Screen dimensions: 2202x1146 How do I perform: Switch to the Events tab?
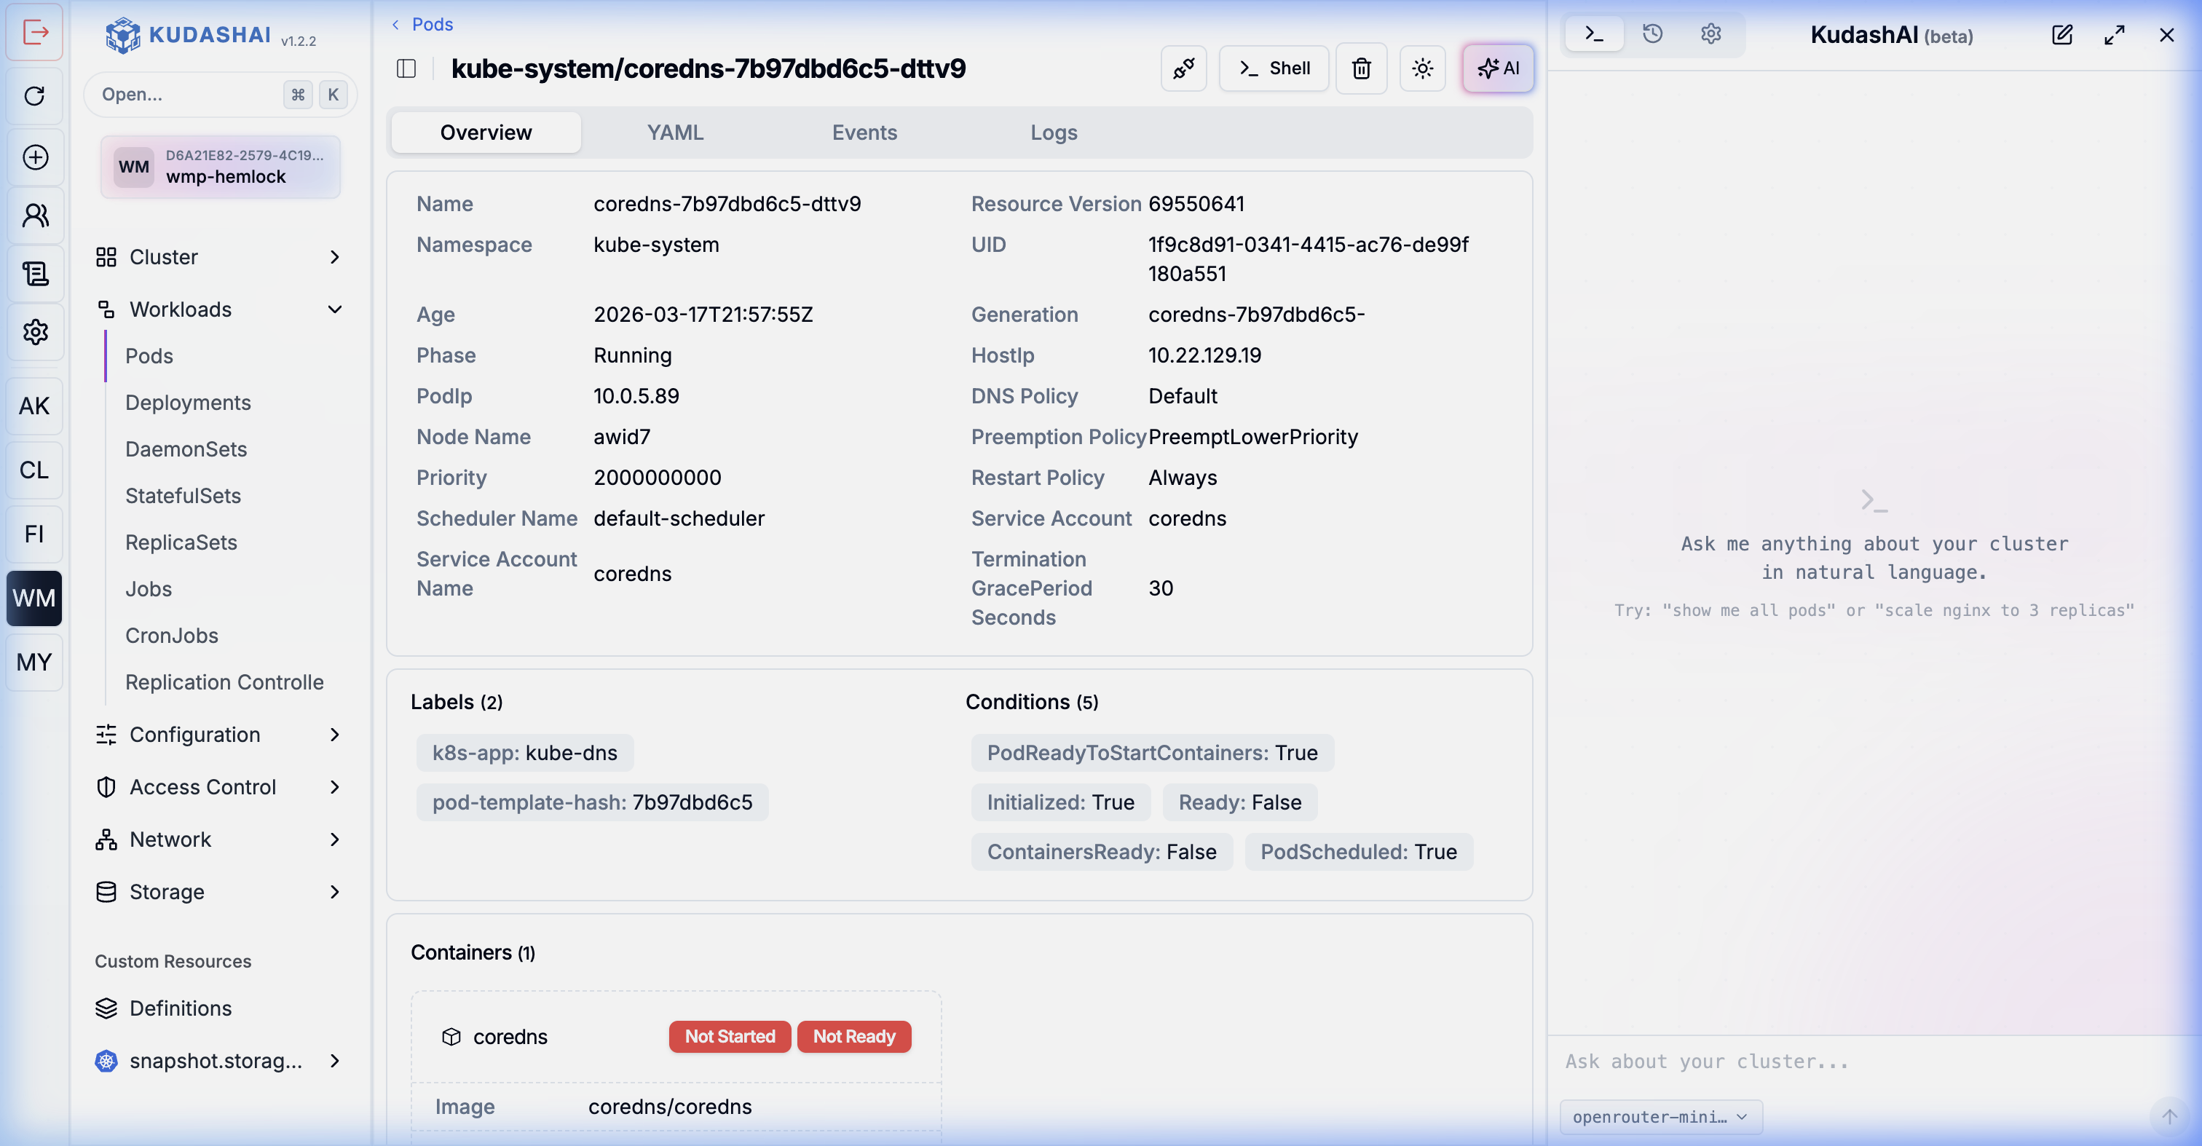pyautogui.click(x=864, y=133)
